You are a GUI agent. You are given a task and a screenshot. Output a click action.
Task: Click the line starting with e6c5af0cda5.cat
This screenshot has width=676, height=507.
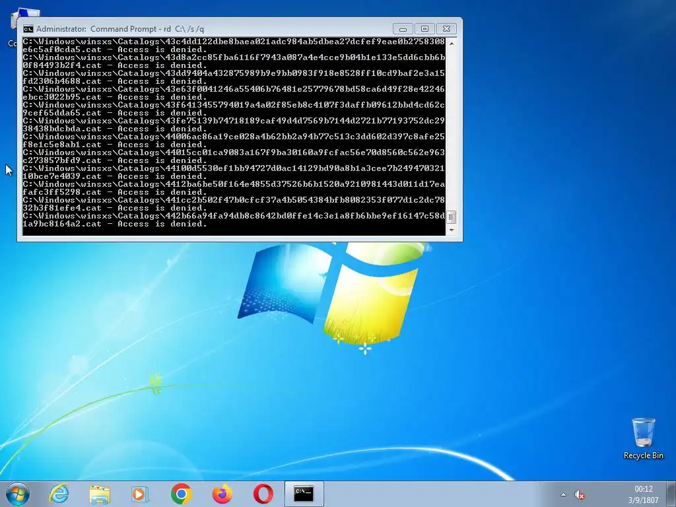click(115, 50)
